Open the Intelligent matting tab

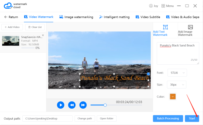pyautogui.click(x=114, y=17)
